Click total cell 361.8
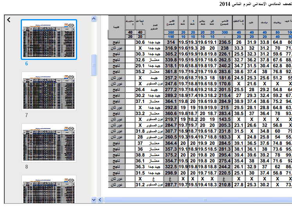The image size is (292, 209). coord(171,72)
